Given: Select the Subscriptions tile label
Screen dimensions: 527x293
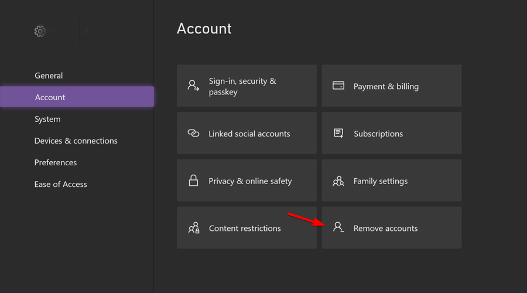Looking at the screenshot, I should pyautogui.click(x=378, y=134).
